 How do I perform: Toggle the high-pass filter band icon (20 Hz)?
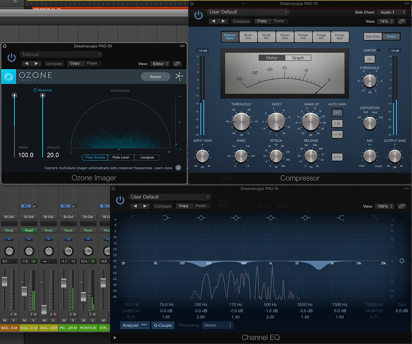[x=132, y=217]
